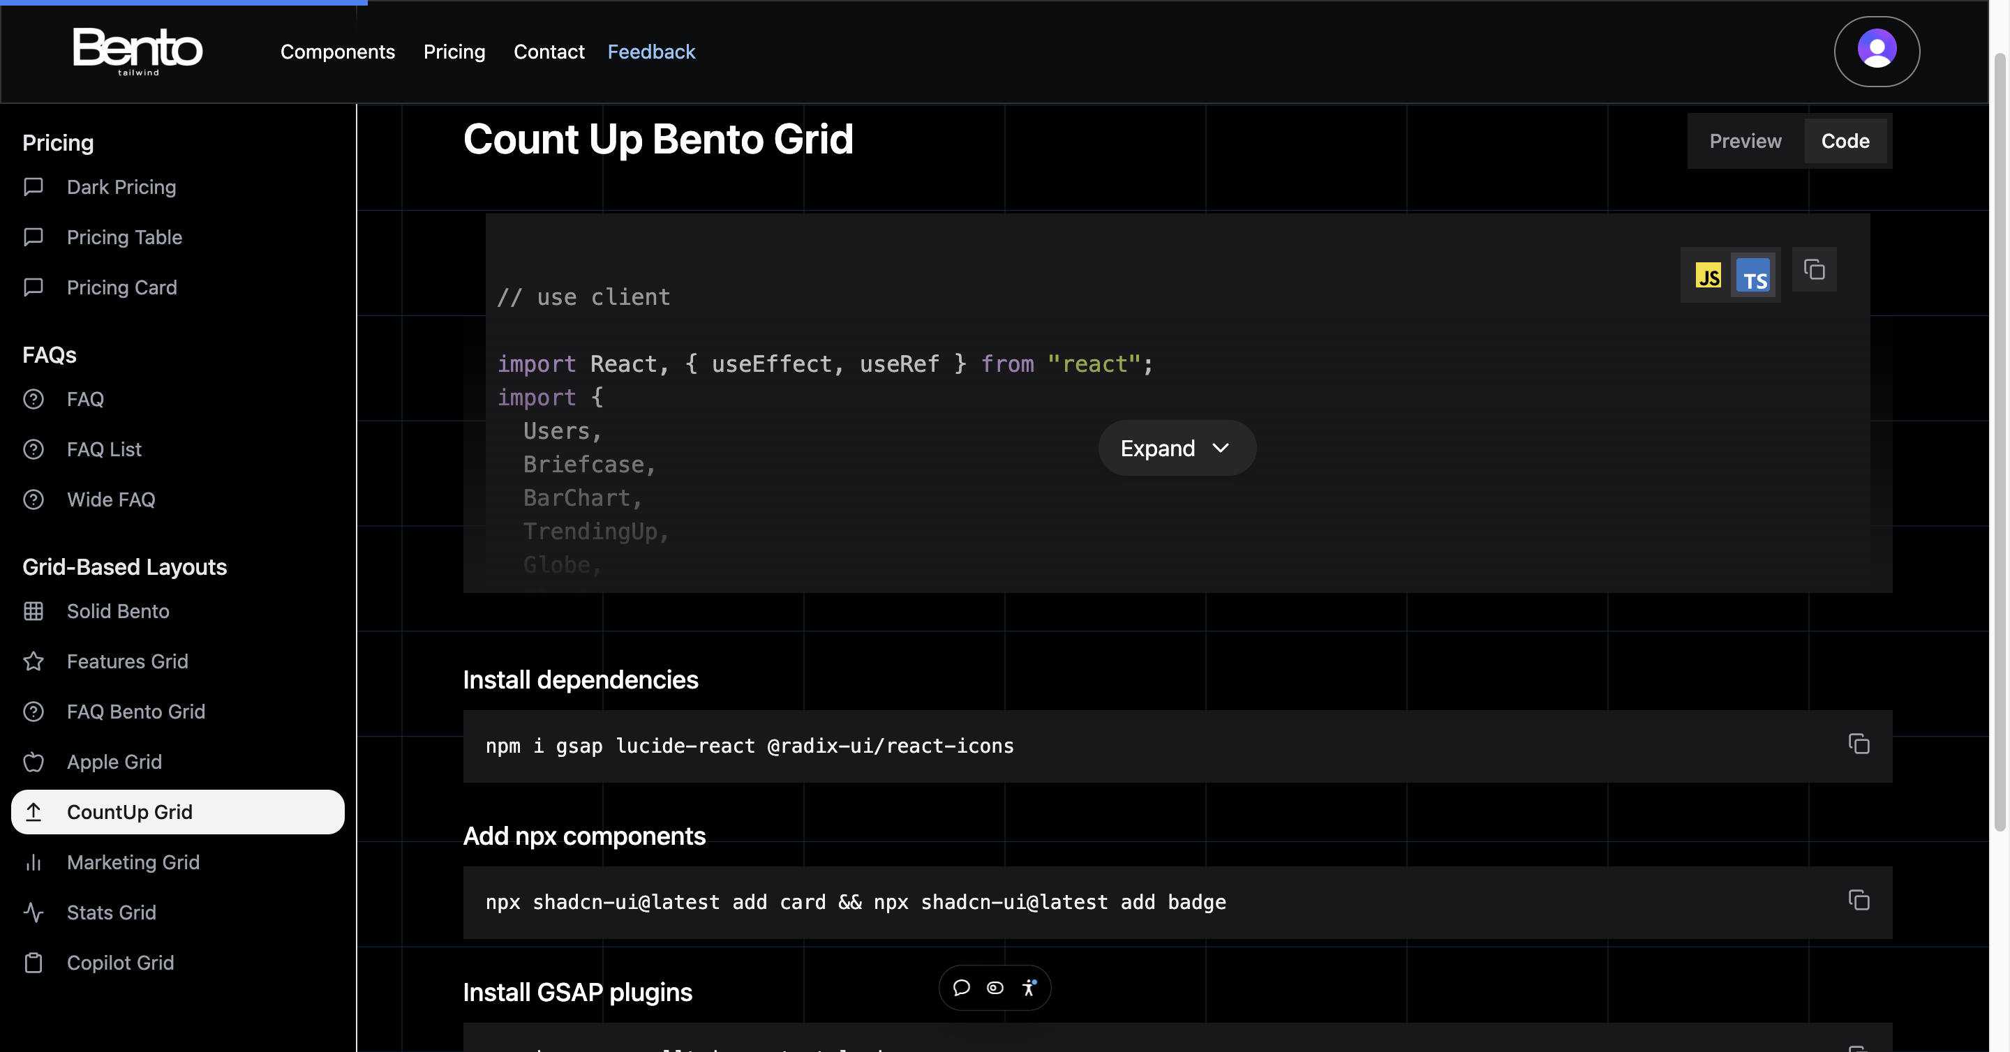The image size is (2010, 1052).
Task: Click the Features Grid star icon
Action: click(x=33, y=661)
